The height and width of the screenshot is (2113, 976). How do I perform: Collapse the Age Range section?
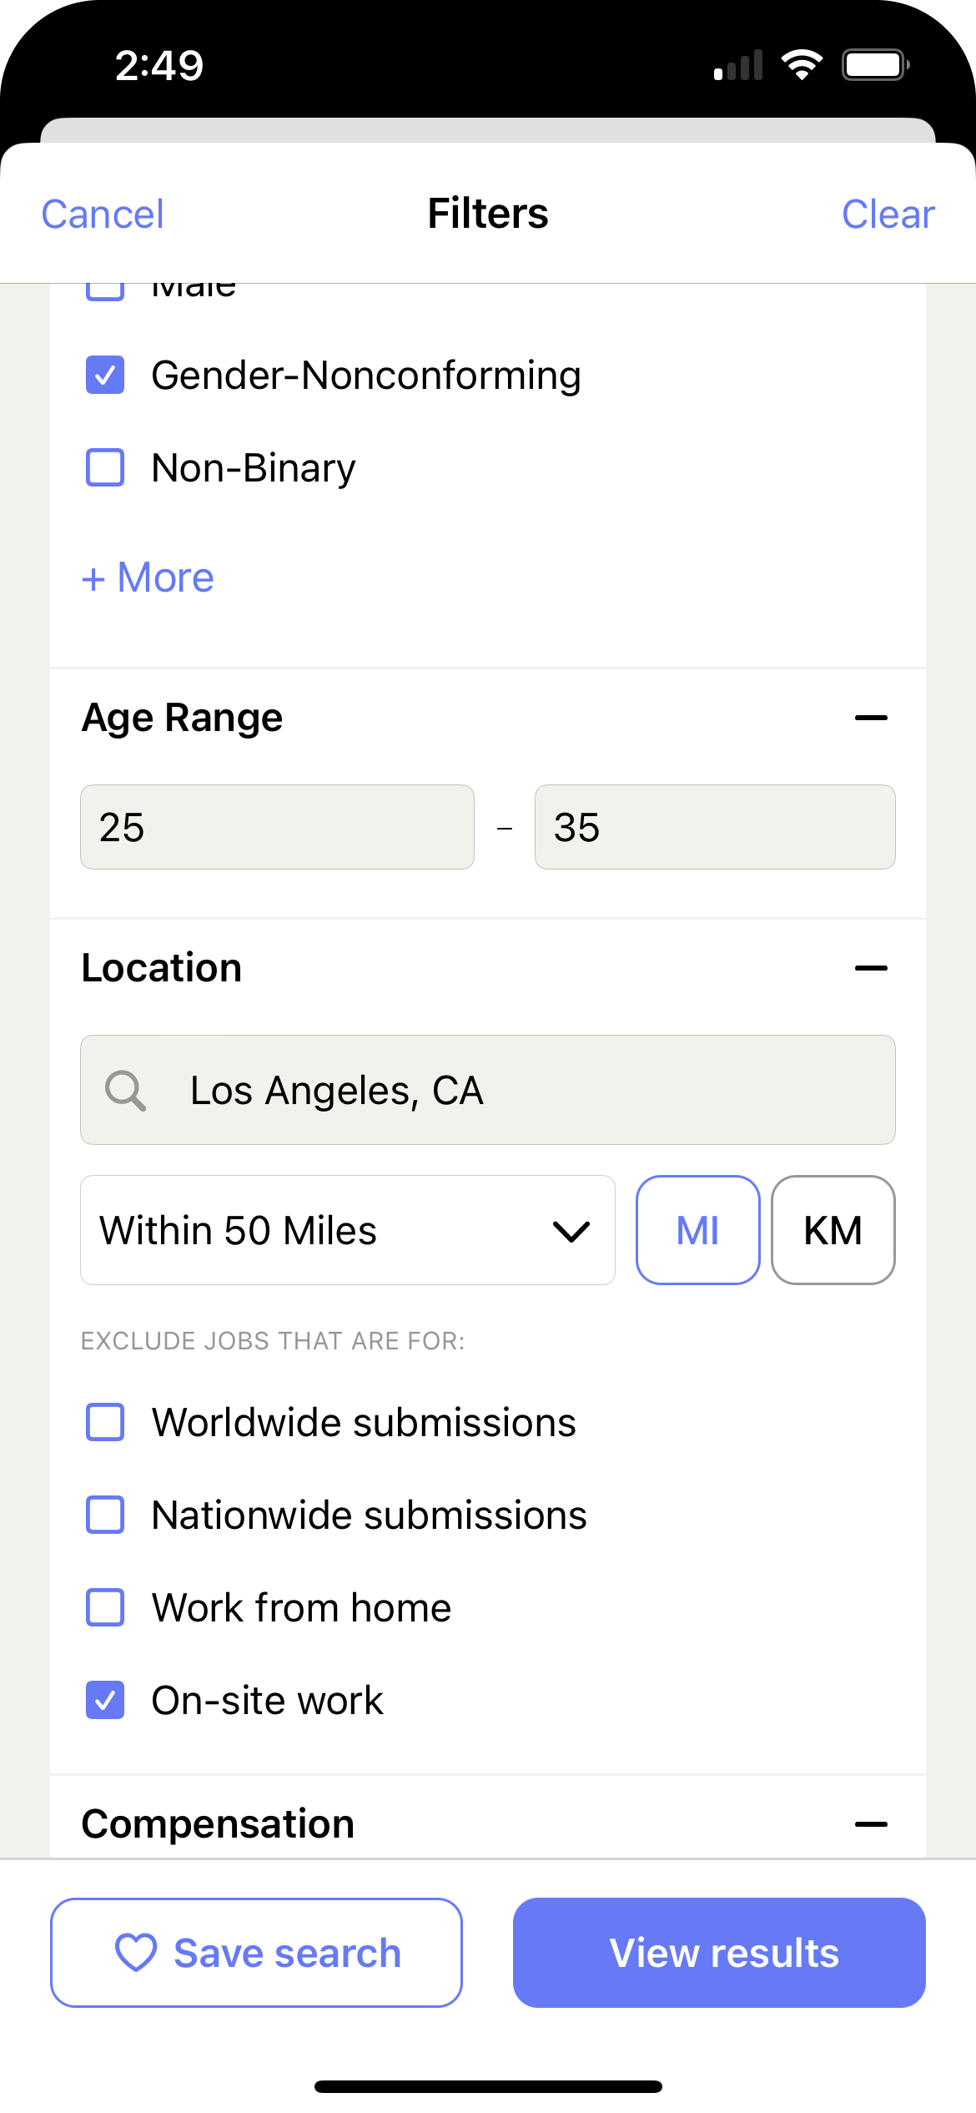click(871, 718)
